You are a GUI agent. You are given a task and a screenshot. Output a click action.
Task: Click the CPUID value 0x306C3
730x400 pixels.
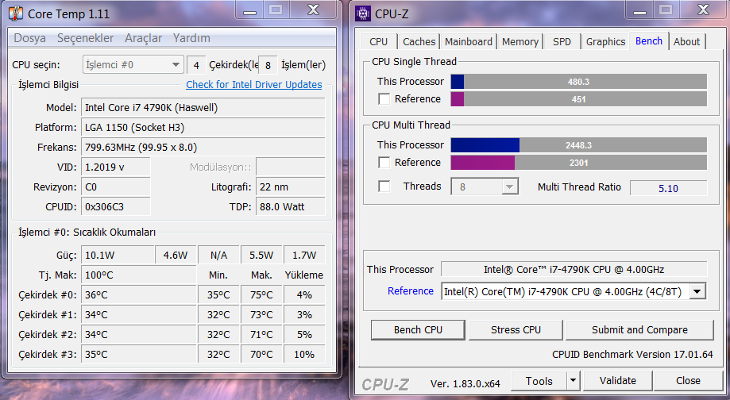click(115, 207)
